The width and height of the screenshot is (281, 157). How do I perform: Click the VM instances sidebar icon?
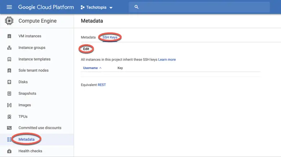click(x=10, y=36)
